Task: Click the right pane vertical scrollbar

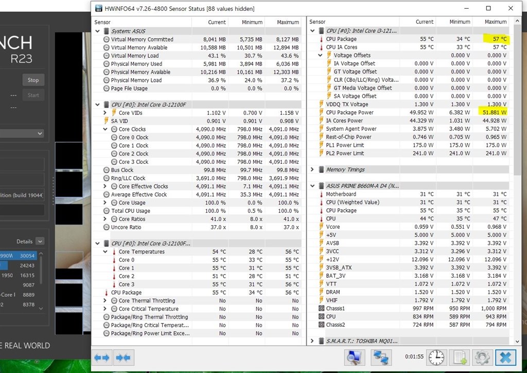Action: [517, 101]
